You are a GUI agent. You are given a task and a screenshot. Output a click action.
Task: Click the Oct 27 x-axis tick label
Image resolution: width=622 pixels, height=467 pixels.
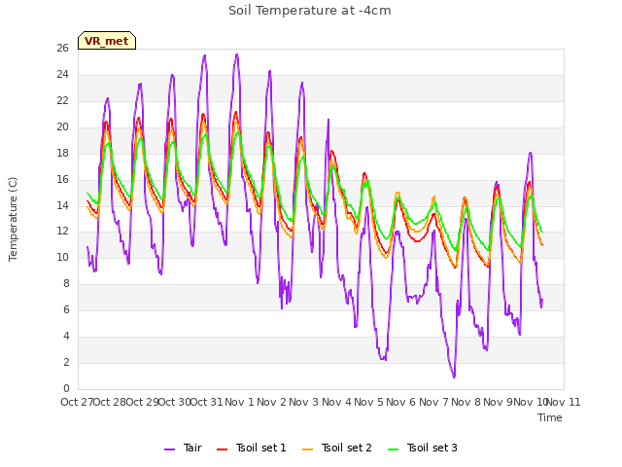[x=77, y=402]
